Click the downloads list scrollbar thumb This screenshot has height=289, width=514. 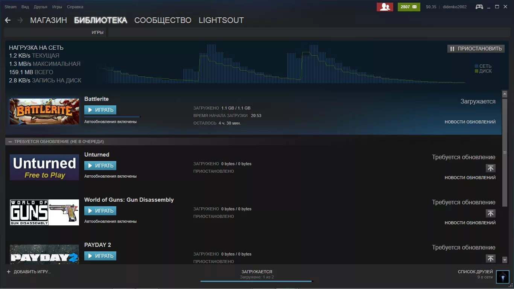pos(505,152)
